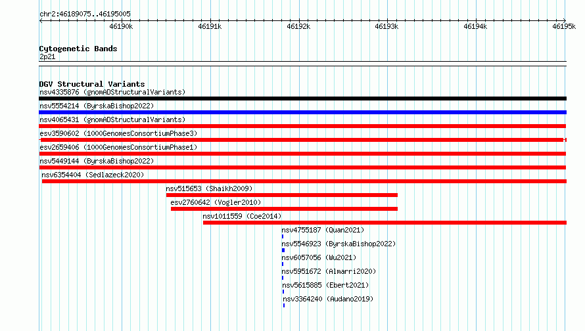Click the chr2:46189075..46195005 coordinates label
The image size is (585, 331).
click(x=85, y=14)
